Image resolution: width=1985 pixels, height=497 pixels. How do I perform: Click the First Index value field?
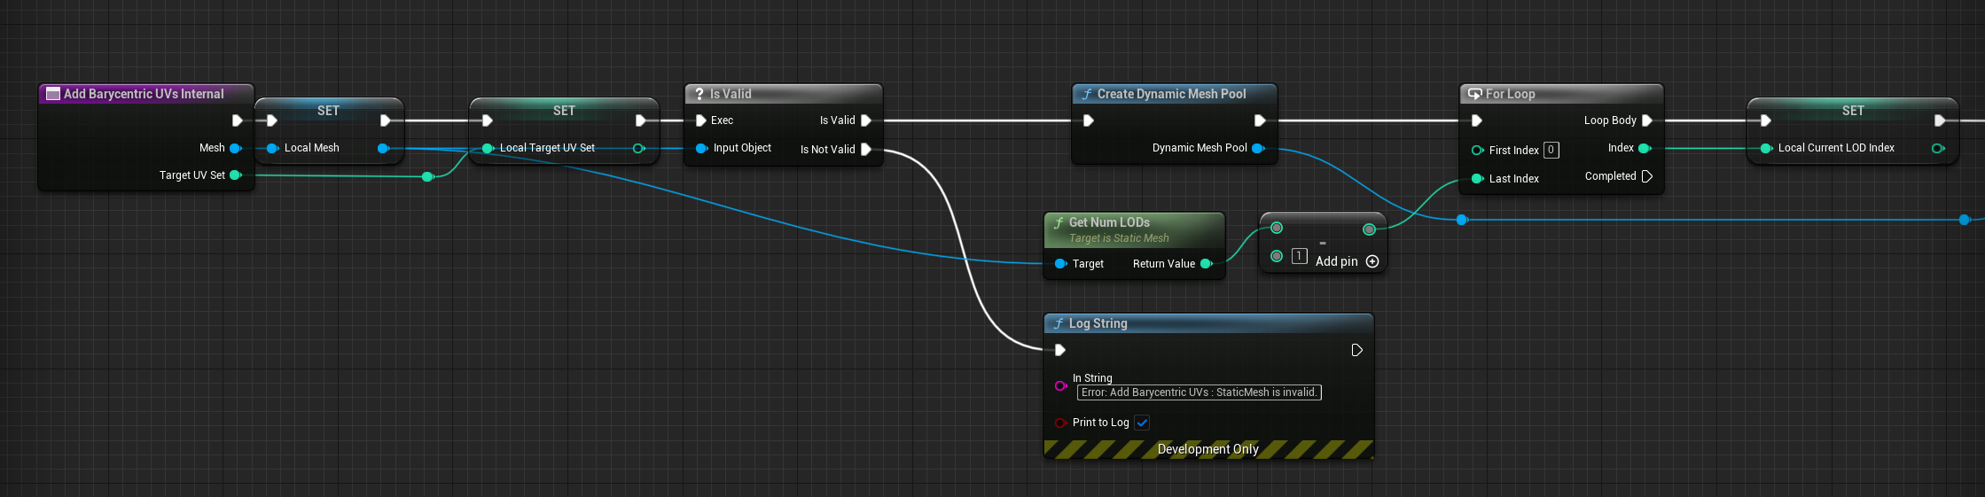[x=1551, y=151]
